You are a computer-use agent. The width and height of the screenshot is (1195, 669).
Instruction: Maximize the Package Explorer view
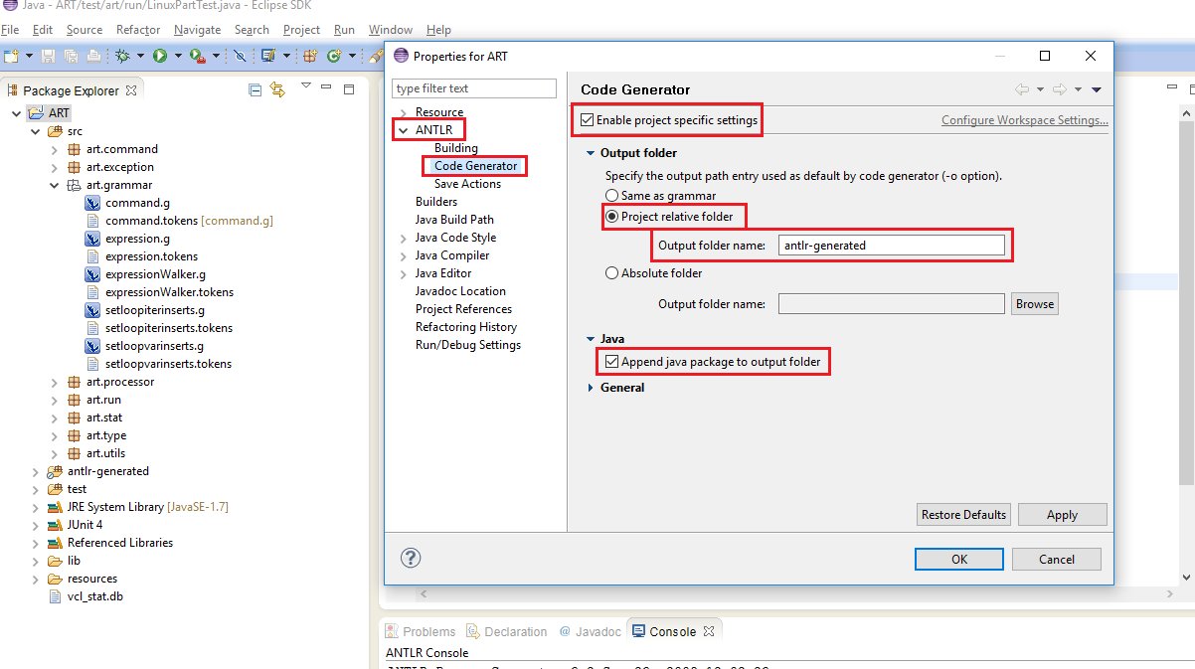(x=349, y=89)
